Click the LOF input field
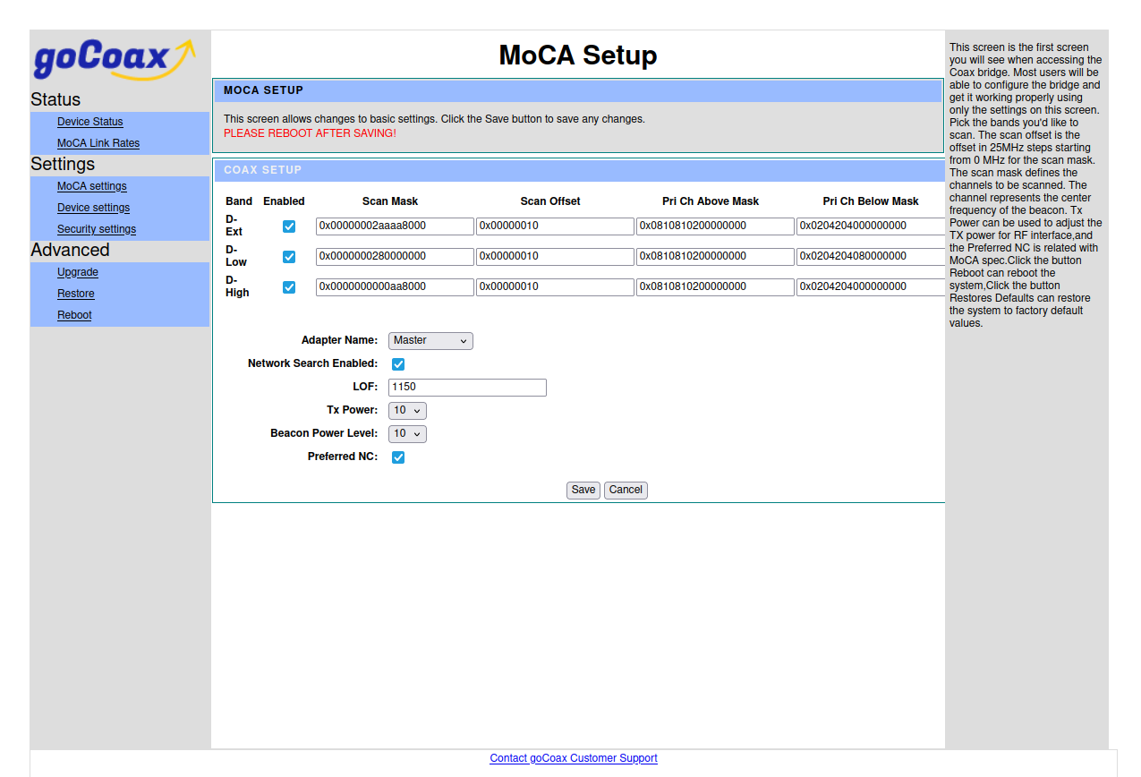Viewport: 1141px width, 777px height. 467,388
